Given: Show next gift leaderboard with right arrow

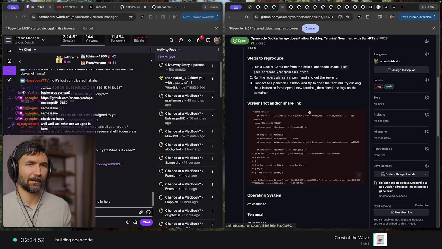Looking at the screenshot, I should pos(151,61).
